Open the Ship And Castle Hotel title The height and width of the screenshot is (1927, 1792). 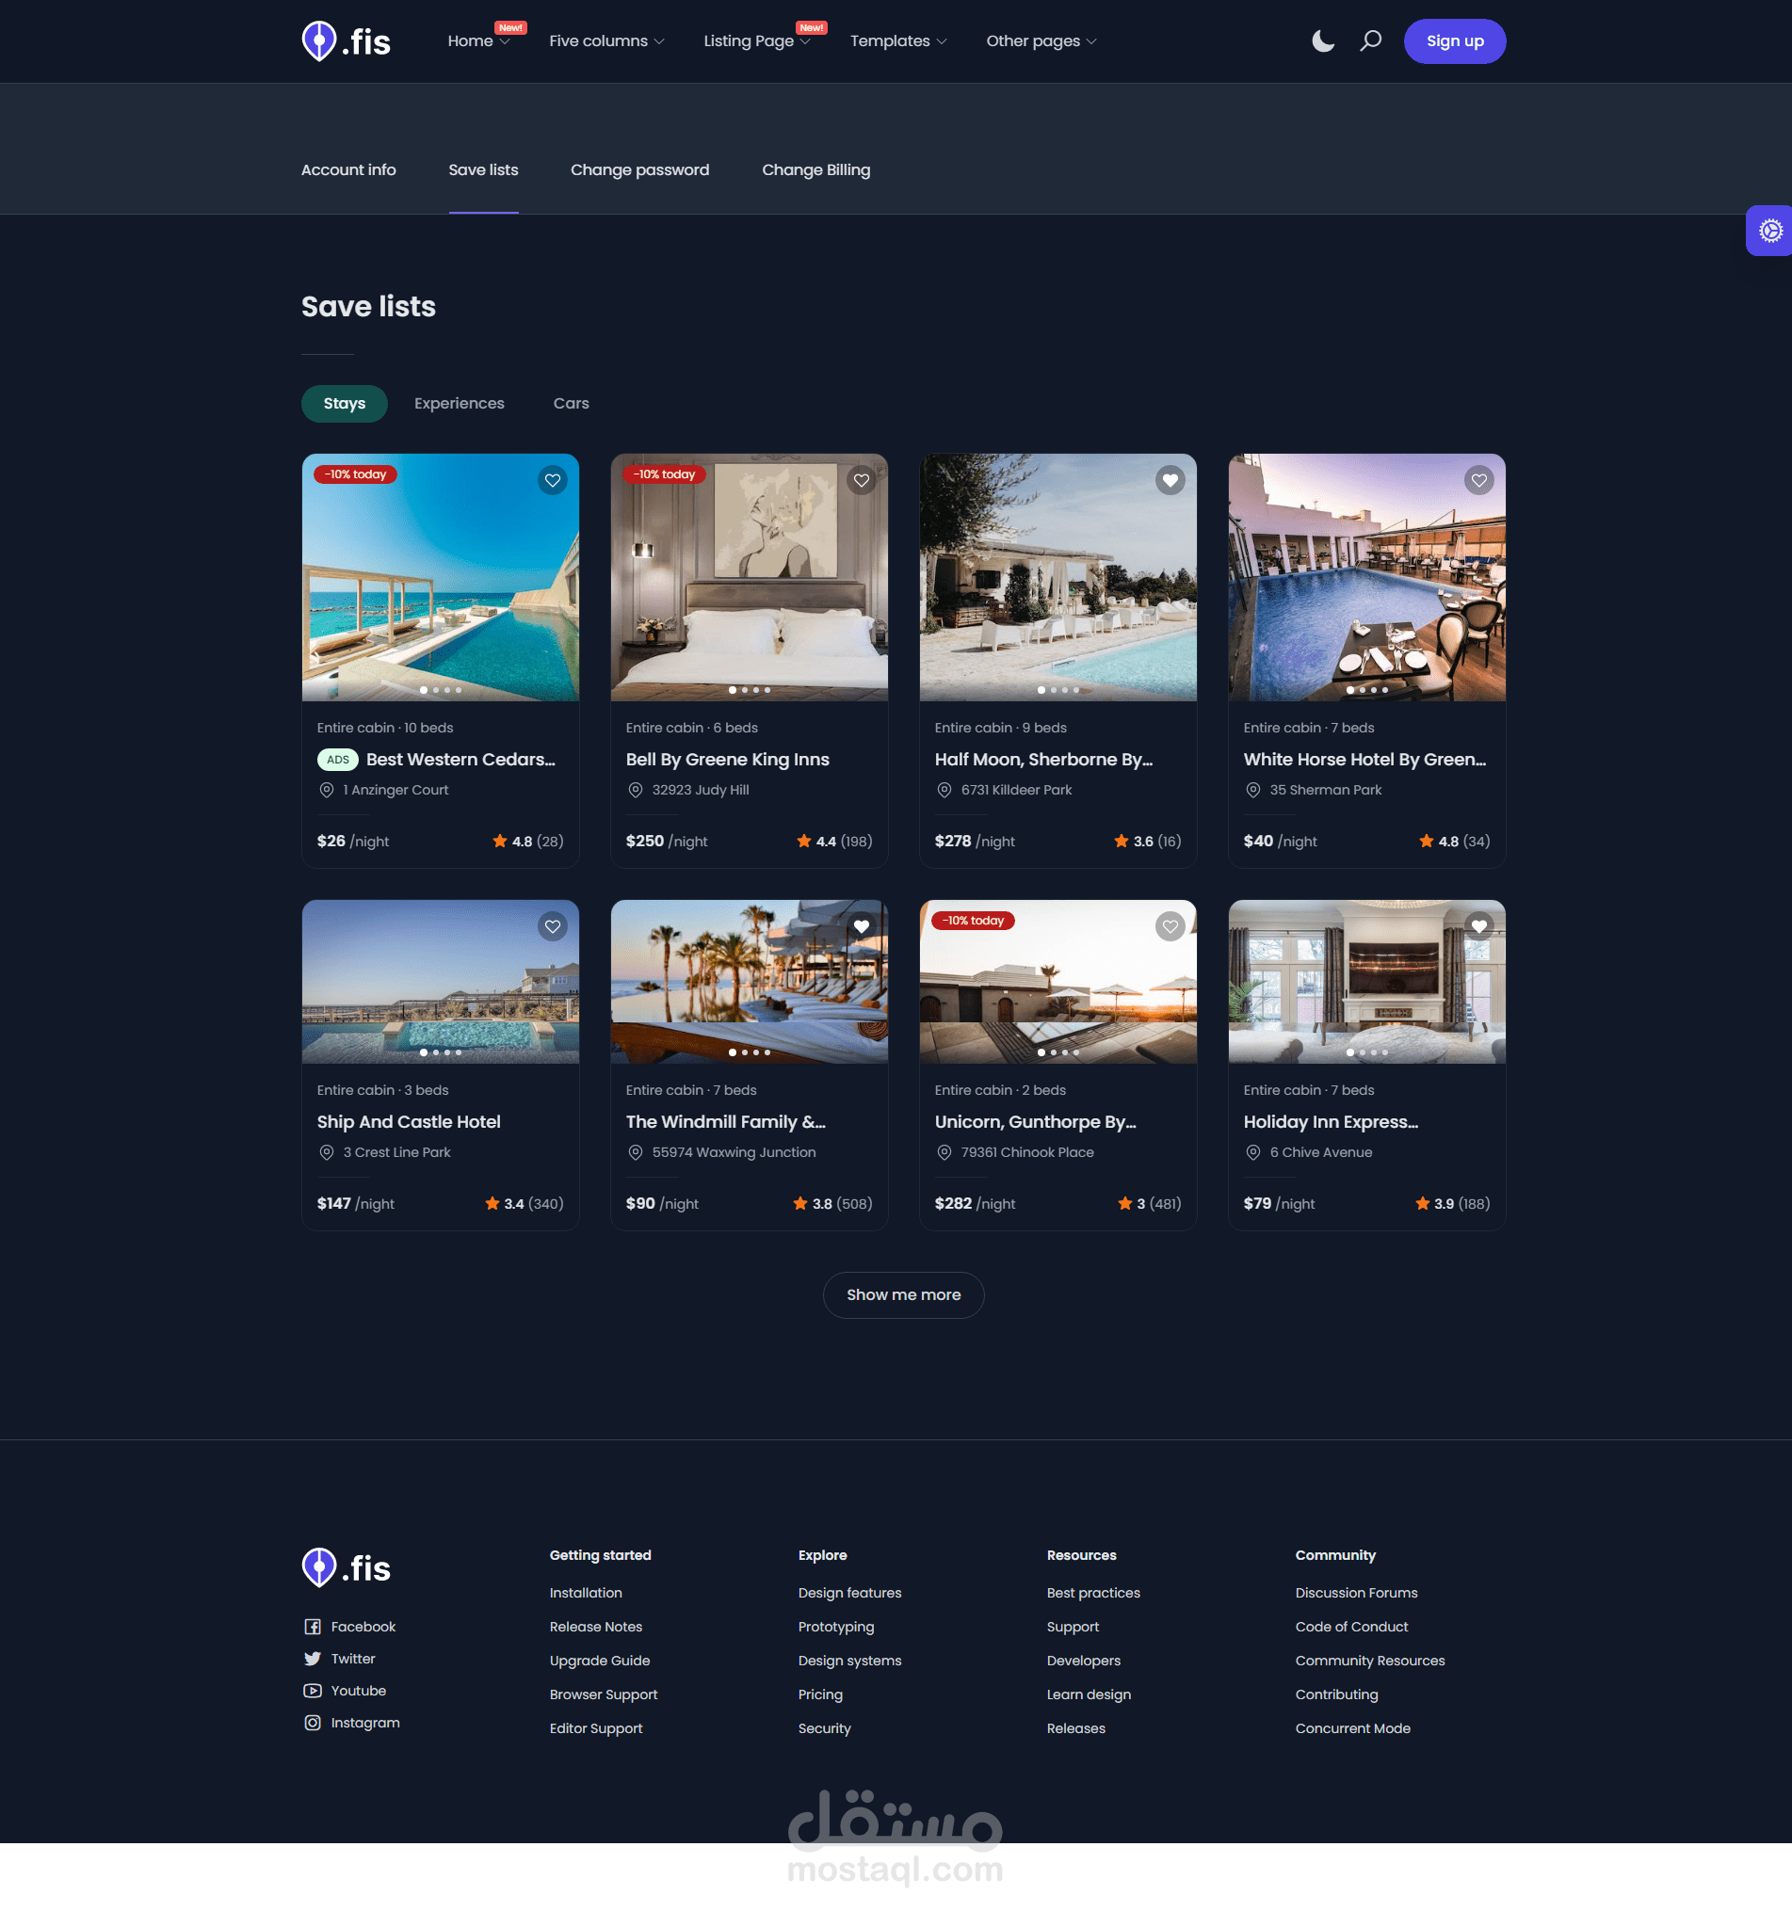click(409, 1122)
